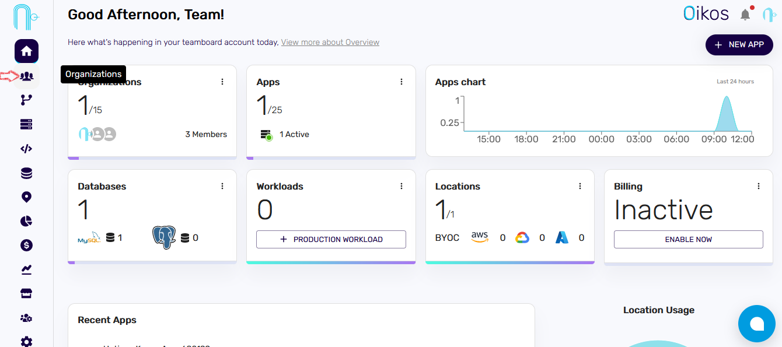Open the Locations card options menu
The height and width of the screenshot is (347, 782).
point(580,186)
